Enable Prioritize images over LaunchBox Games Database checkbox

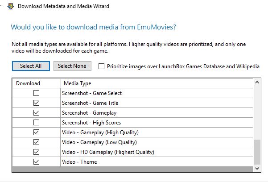(101, 66)
